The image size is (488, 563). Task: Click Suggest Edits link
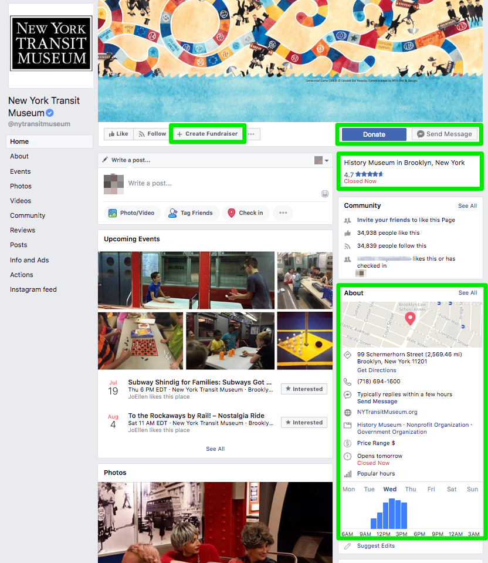click(x=376, y=546)
